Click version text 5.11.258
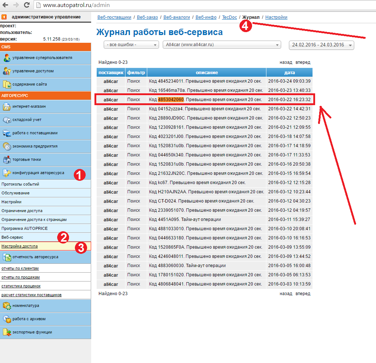This screenshot has width=376, height=363. click(52, 39)
